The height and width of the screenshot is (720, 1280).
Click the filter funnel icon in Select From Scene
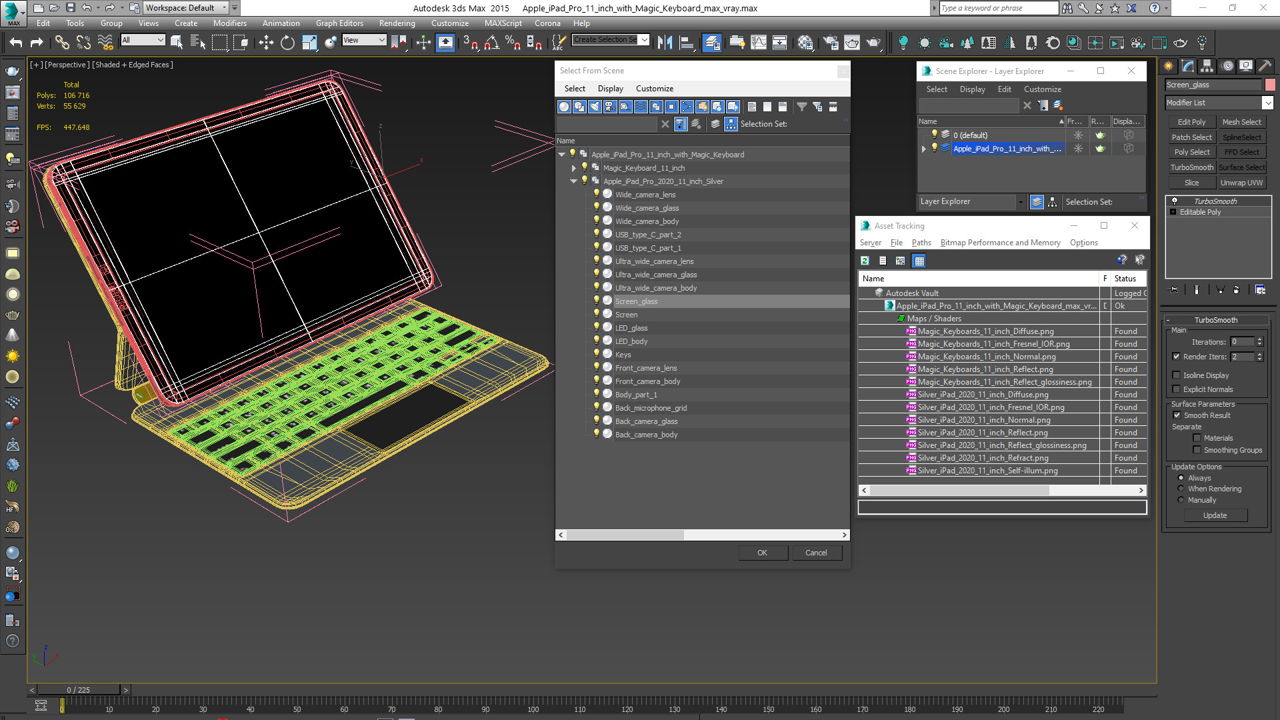802,107
